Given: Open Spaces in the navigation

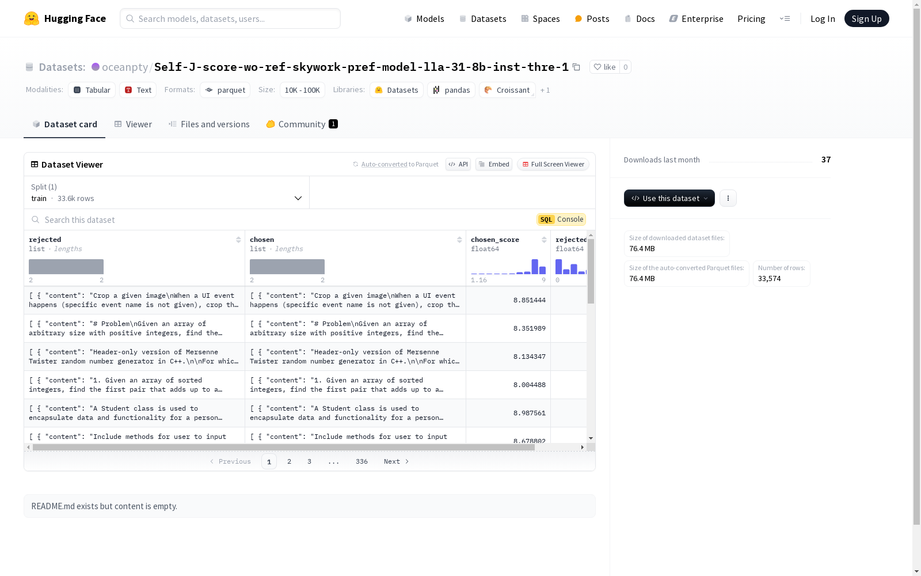Looking at the screenshot, I should click(541, 18).
